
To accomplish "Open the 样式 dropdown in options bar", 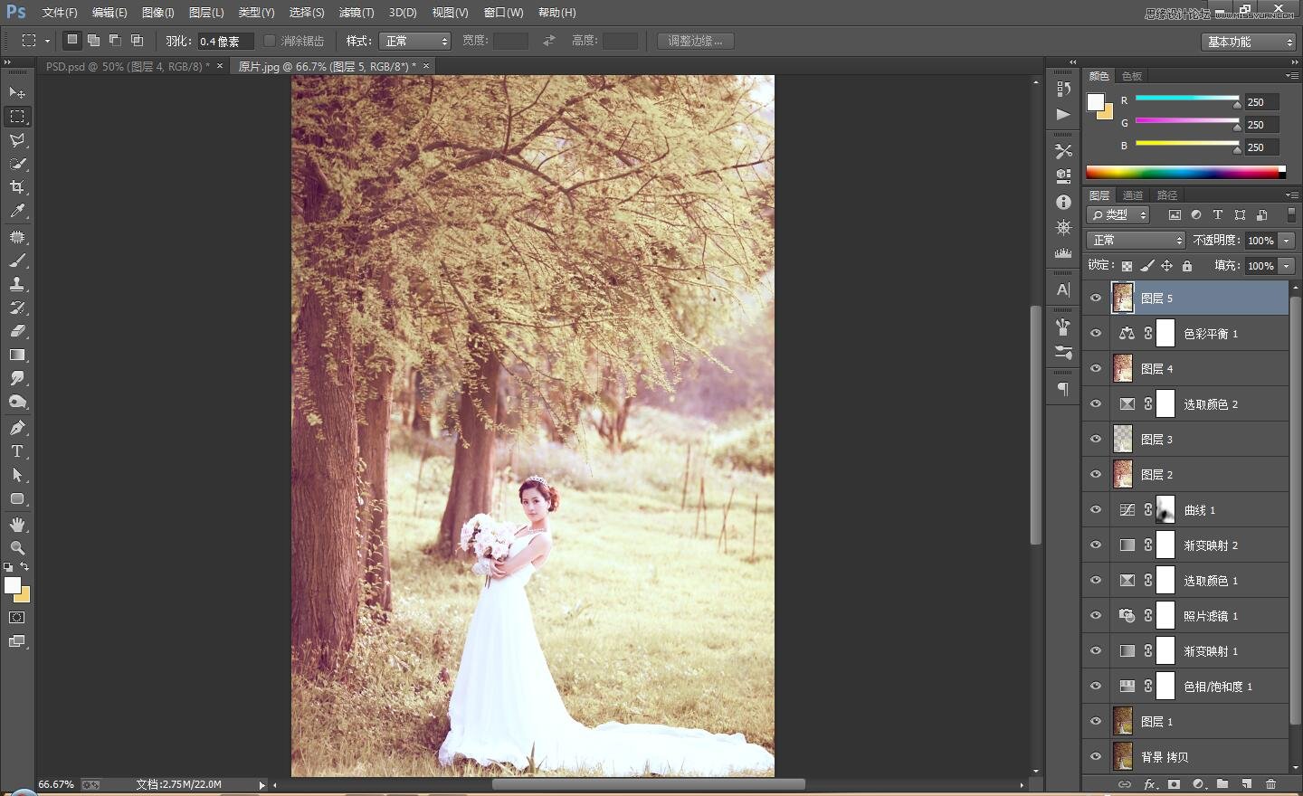I will click(416, 42).
